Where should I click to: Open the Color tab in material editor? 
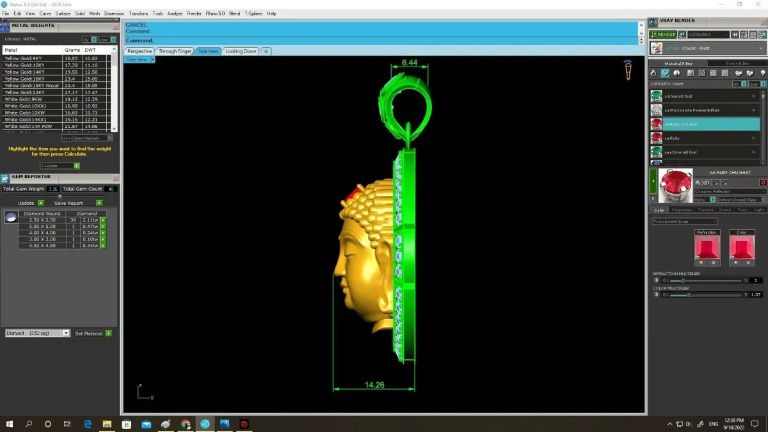tap(659, 210)
